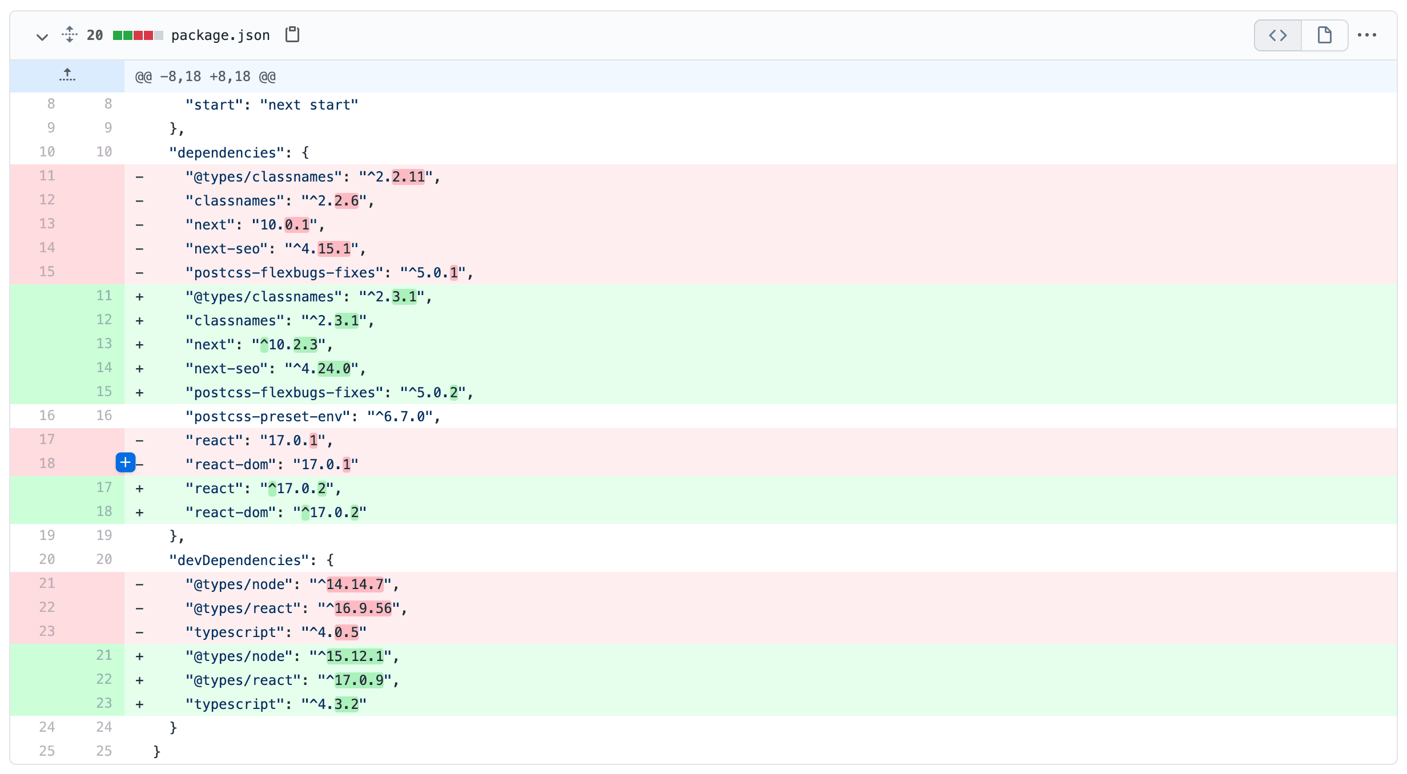Image resolution: width=1407 pixels, height=774 pixels.
Task: Open the three-dot file options menu
Action: tap(1367, 35)
